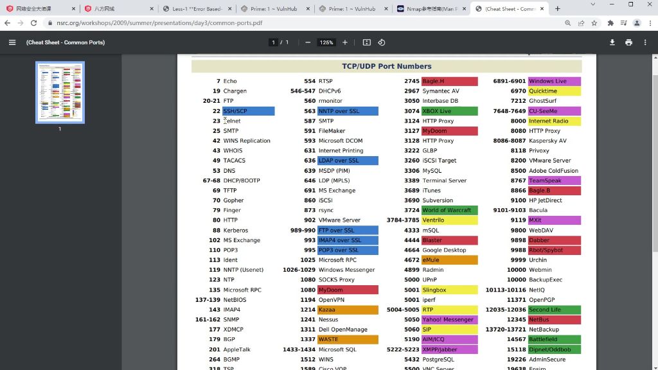Share this page icon
This screenshot has height=370, width=658.
click(581, 23)
